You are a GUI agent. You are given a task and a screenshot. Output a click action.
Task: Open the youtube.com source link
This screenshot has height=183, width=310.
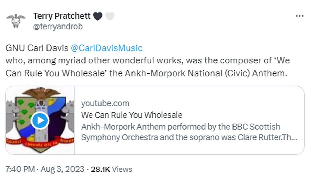point(105,103)
